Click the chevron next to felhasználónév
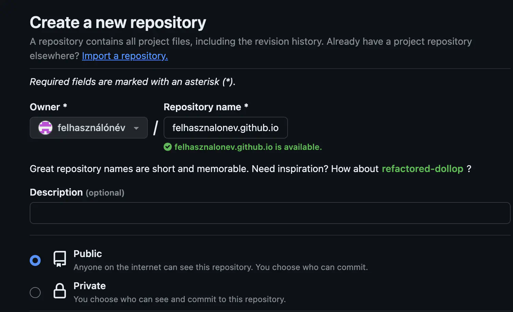513x312 pixels. pos(136,128)
